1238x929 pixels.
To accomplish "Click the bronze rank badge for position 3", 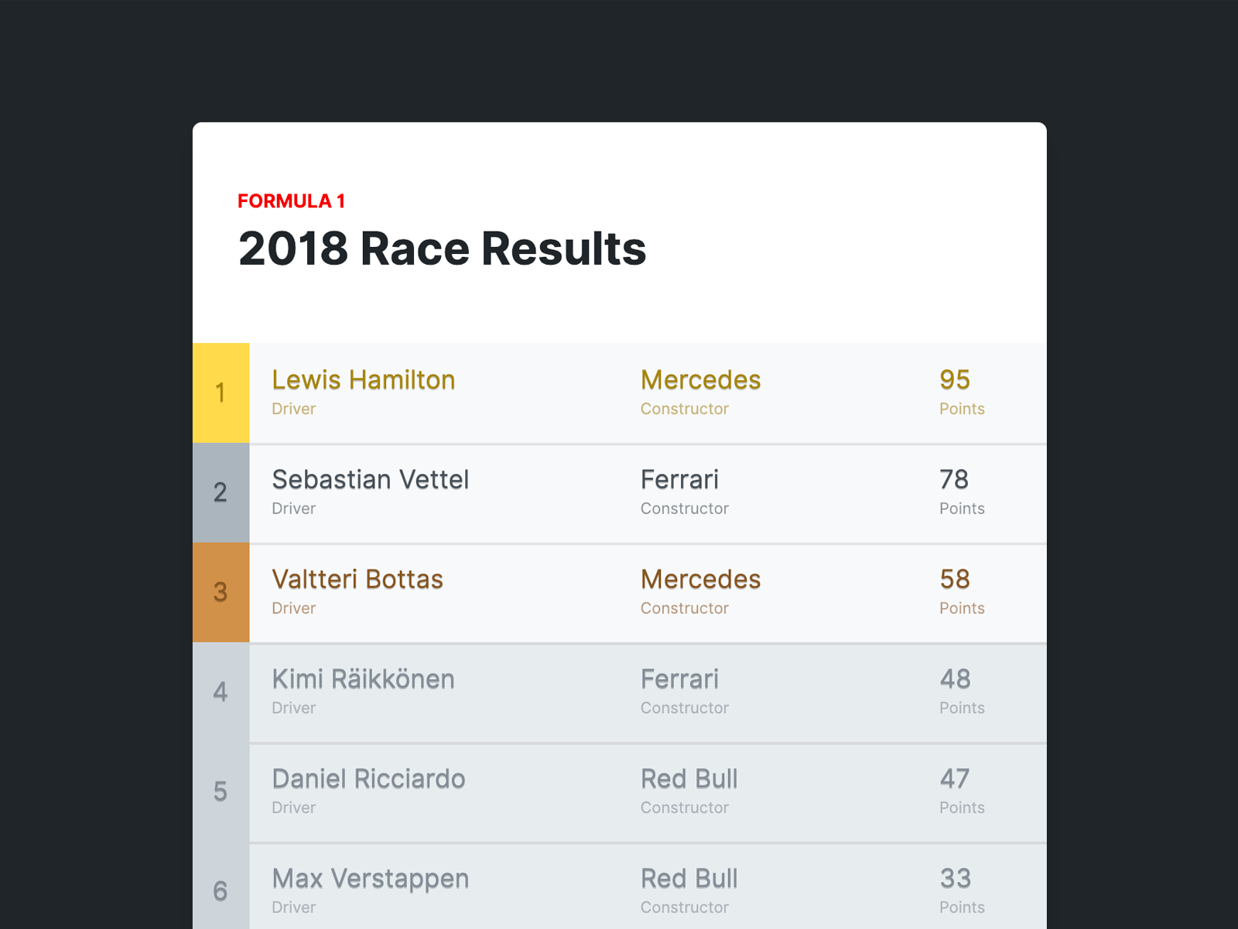I will [221, 593].
